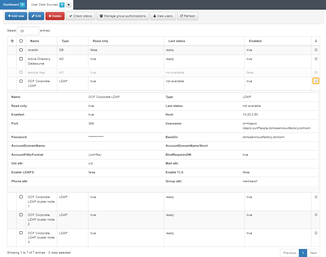This screenshot has width=326, height=257.
Task: Close the User Data Sources tab
Action: [69, 5]
